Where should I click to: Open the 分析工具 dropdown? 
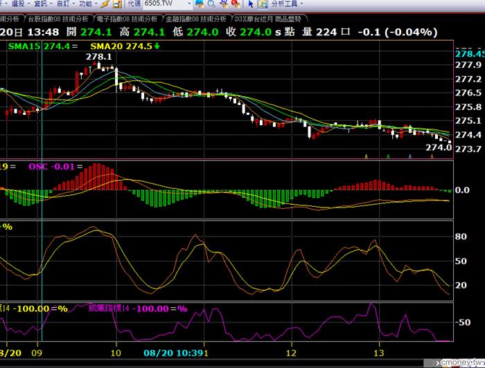tap(287, 4)
